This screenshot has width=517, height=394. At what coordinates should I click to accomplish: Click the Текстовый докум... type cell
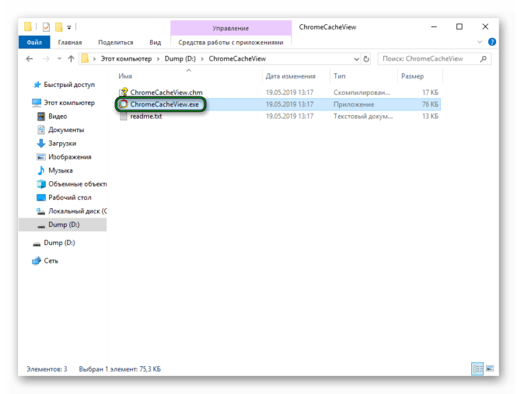[x=363, y=116]
